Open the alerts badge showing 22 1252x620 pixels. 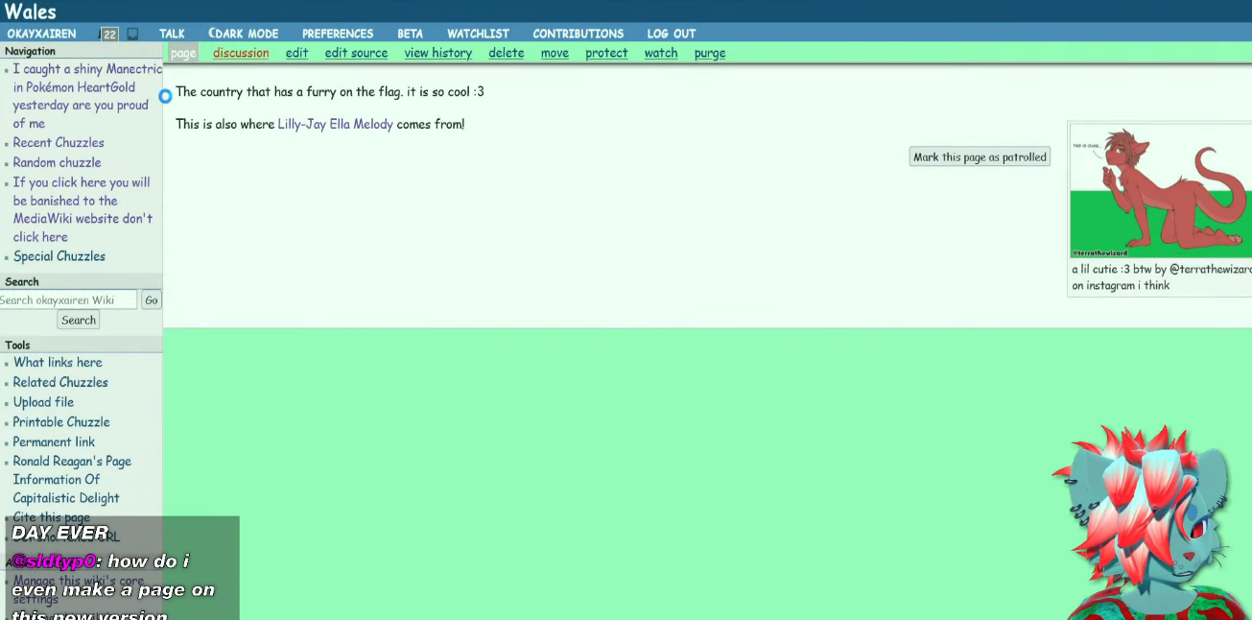pos(109,35)
